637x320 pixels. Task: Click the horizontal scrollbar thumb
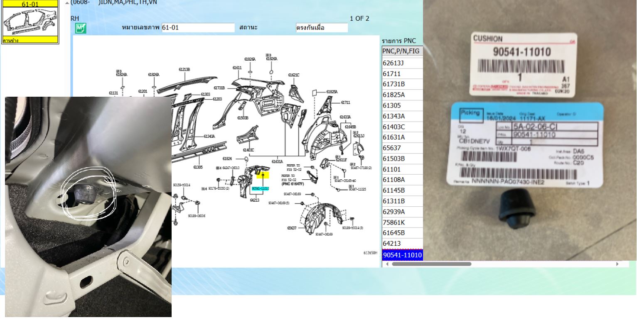click(431, 264)
